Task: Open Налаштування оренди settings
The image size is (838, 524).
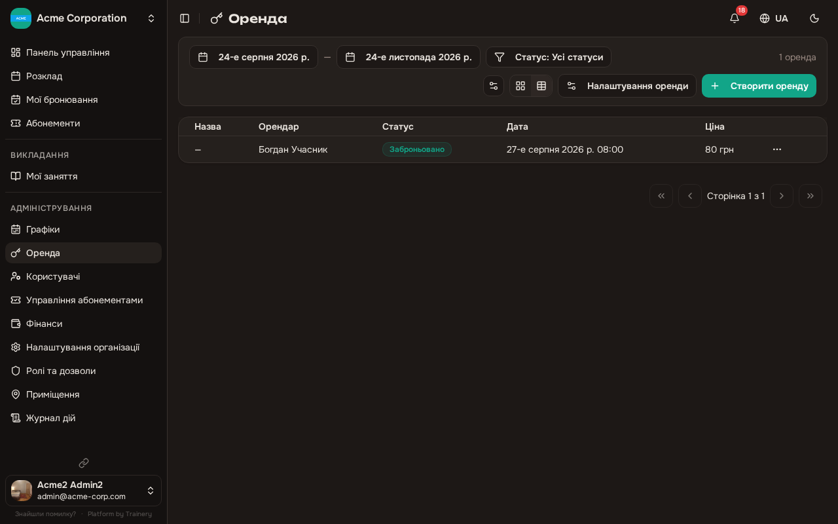Action: pyautogui.click(x=627, y=86)
